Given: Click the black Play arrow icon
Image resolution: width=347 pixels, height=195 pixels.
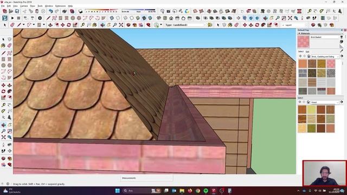Looking at the screenshot, I should (x=12, y=18).
